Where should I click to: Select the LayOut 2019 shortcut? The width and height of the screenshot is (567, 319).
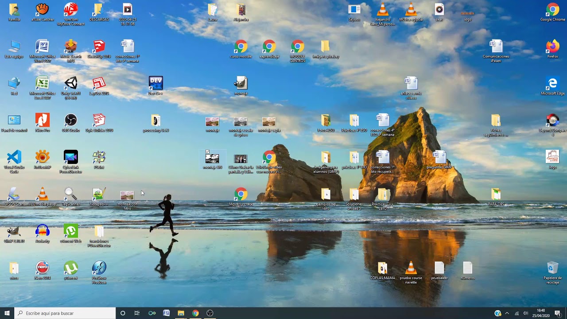99,86
